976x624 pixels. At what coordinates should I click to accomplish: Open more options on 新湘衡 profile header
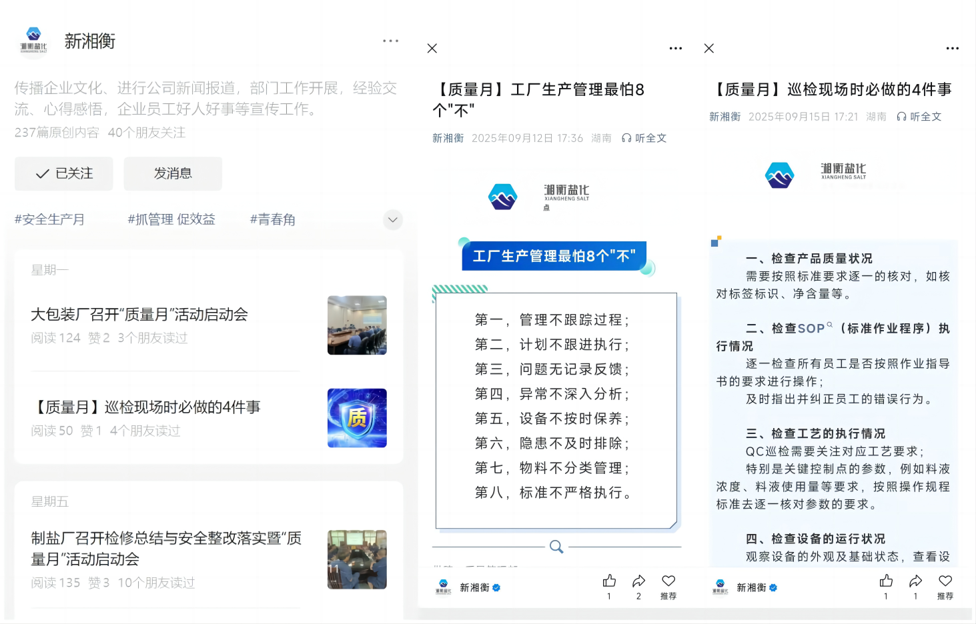(x=390, y=41)
